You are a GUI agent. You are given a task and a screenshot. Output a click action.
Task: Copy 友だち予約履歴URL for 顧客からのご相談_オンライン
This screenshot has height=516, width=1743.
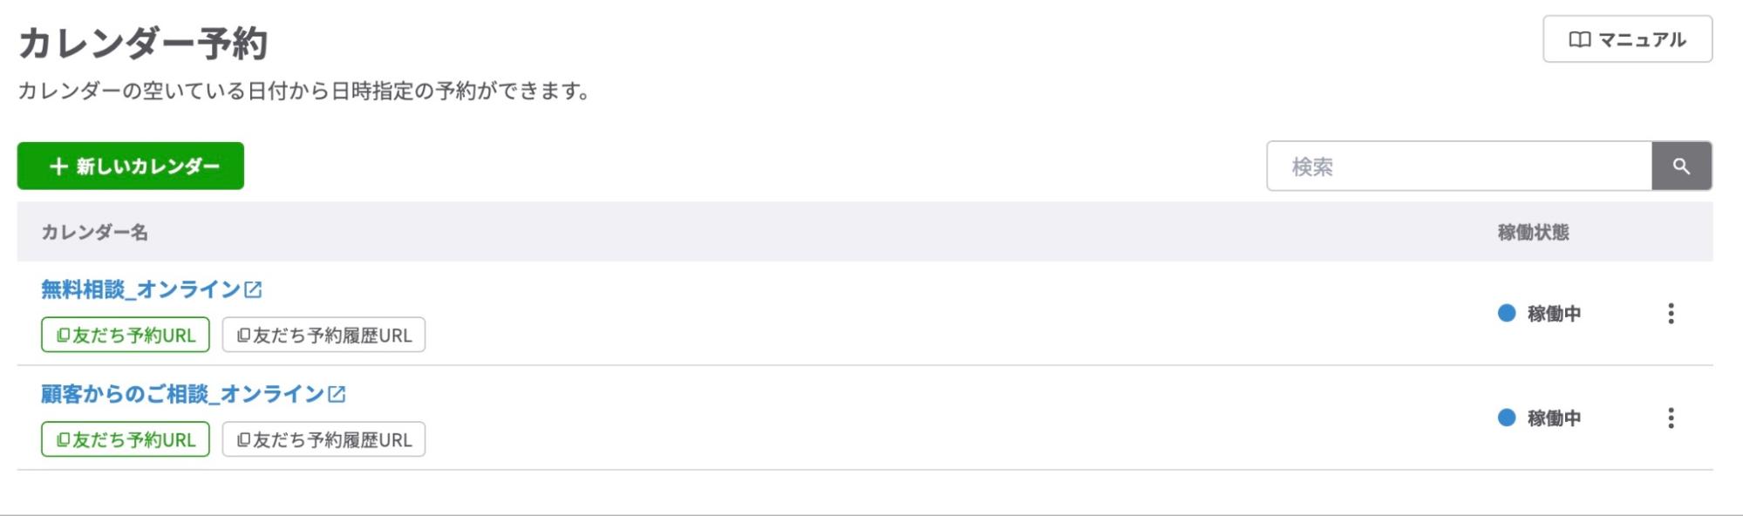click(323, 440)
